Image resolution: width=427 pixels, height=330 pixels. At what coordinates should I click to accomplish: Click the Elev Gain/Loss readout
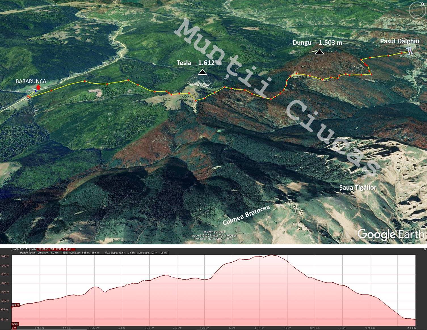tap(81, 253)
